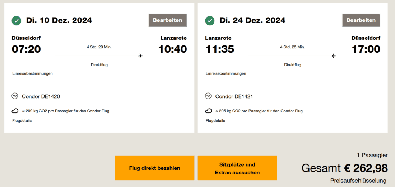Viewport: 395px width, 187px height.
Task: Click the Condor DE1420 flight number
Action: coord(41,96)
